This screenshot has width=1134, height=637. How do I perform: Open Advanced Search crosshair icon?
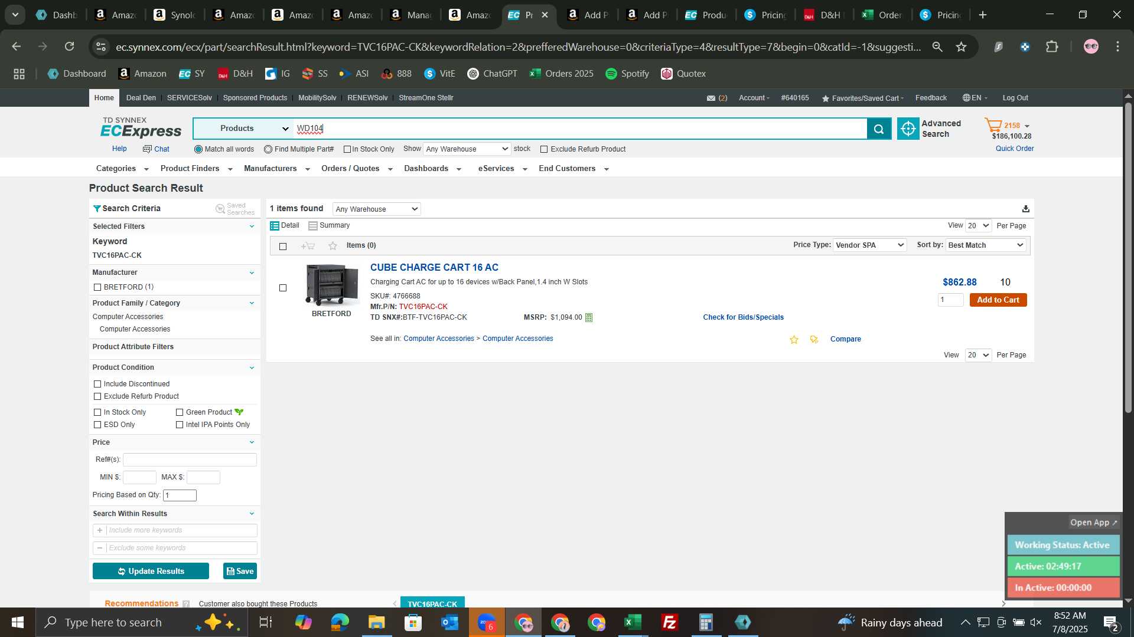click(x=908, y=129)
